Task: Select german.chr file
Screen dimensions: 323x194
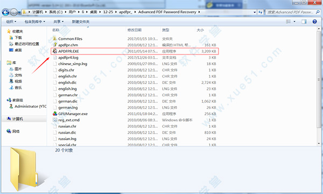Action: pos(68,95)
